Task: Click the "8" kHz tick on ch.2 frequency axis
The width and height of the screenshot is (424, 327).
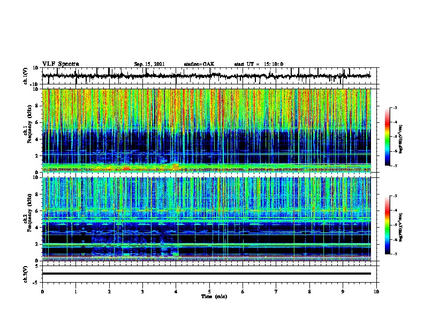Action: (x=38, y=194)
